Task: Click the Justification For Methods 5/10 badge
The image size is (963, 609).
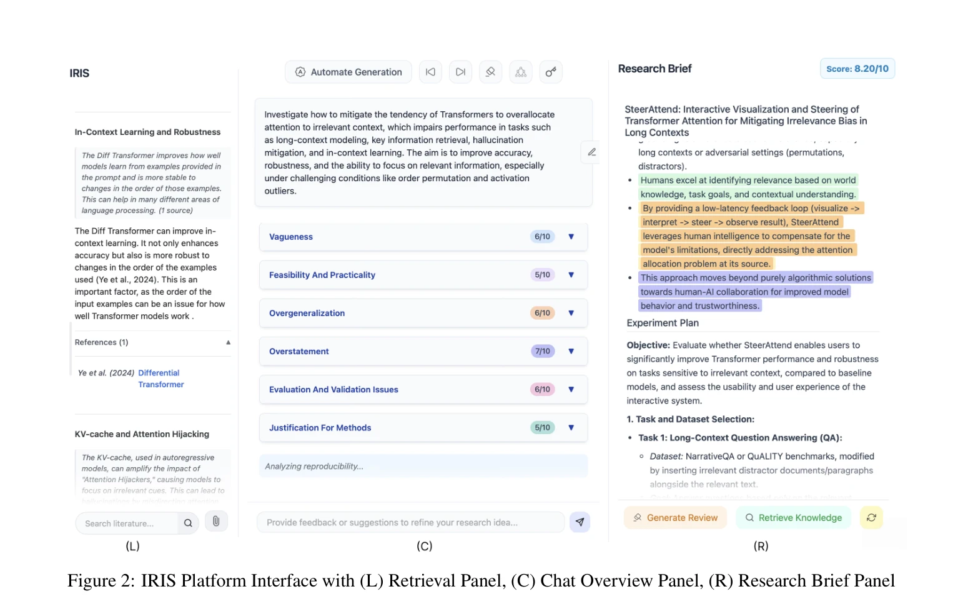Action: tap(542, 428)
